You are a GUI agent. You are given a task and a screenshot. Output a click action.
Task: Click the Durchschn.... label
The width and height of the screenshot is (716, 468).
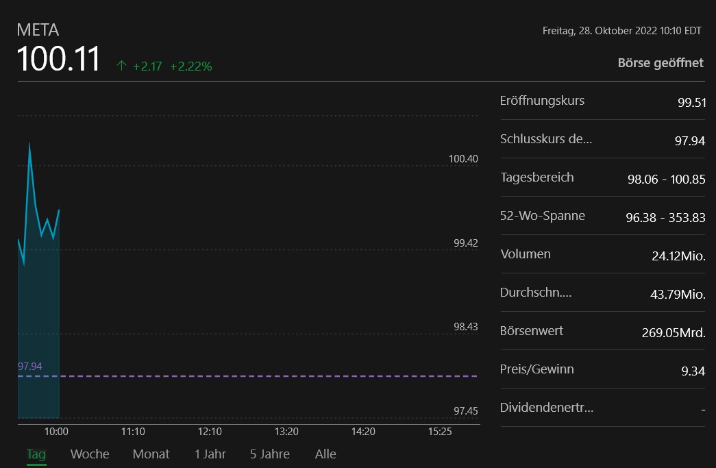[536, 293]
